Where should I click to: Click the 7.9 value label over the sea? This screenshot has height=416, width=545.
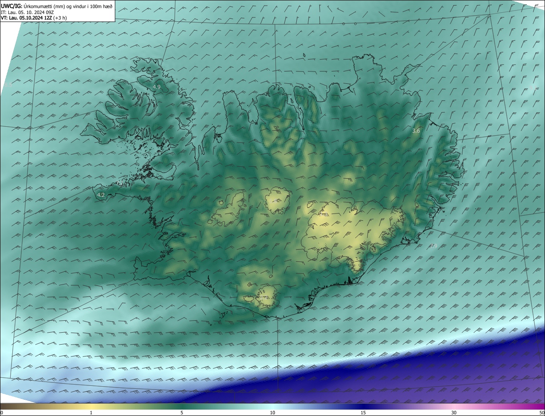point(433,246)
